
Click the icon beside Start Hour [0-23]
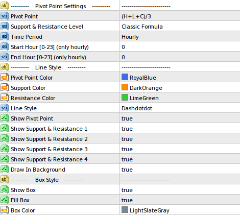pos(5,47)
